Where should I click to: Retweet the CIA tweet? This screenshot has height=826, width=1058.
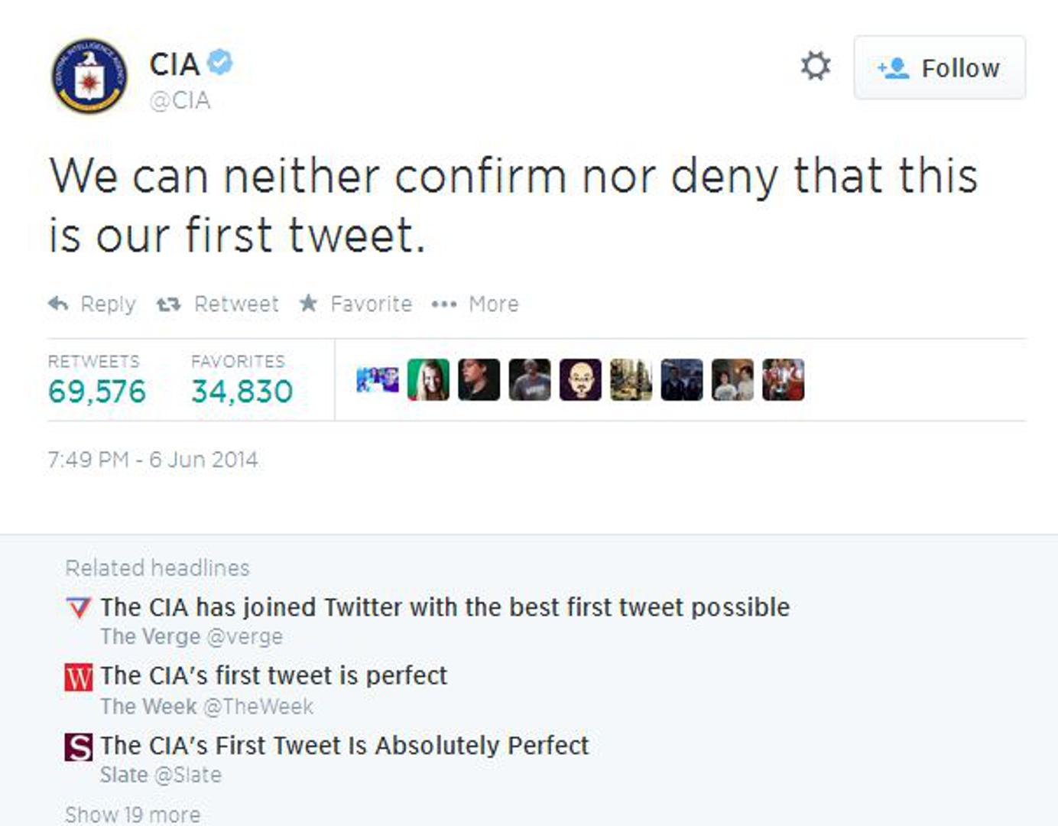coord(218,304)
